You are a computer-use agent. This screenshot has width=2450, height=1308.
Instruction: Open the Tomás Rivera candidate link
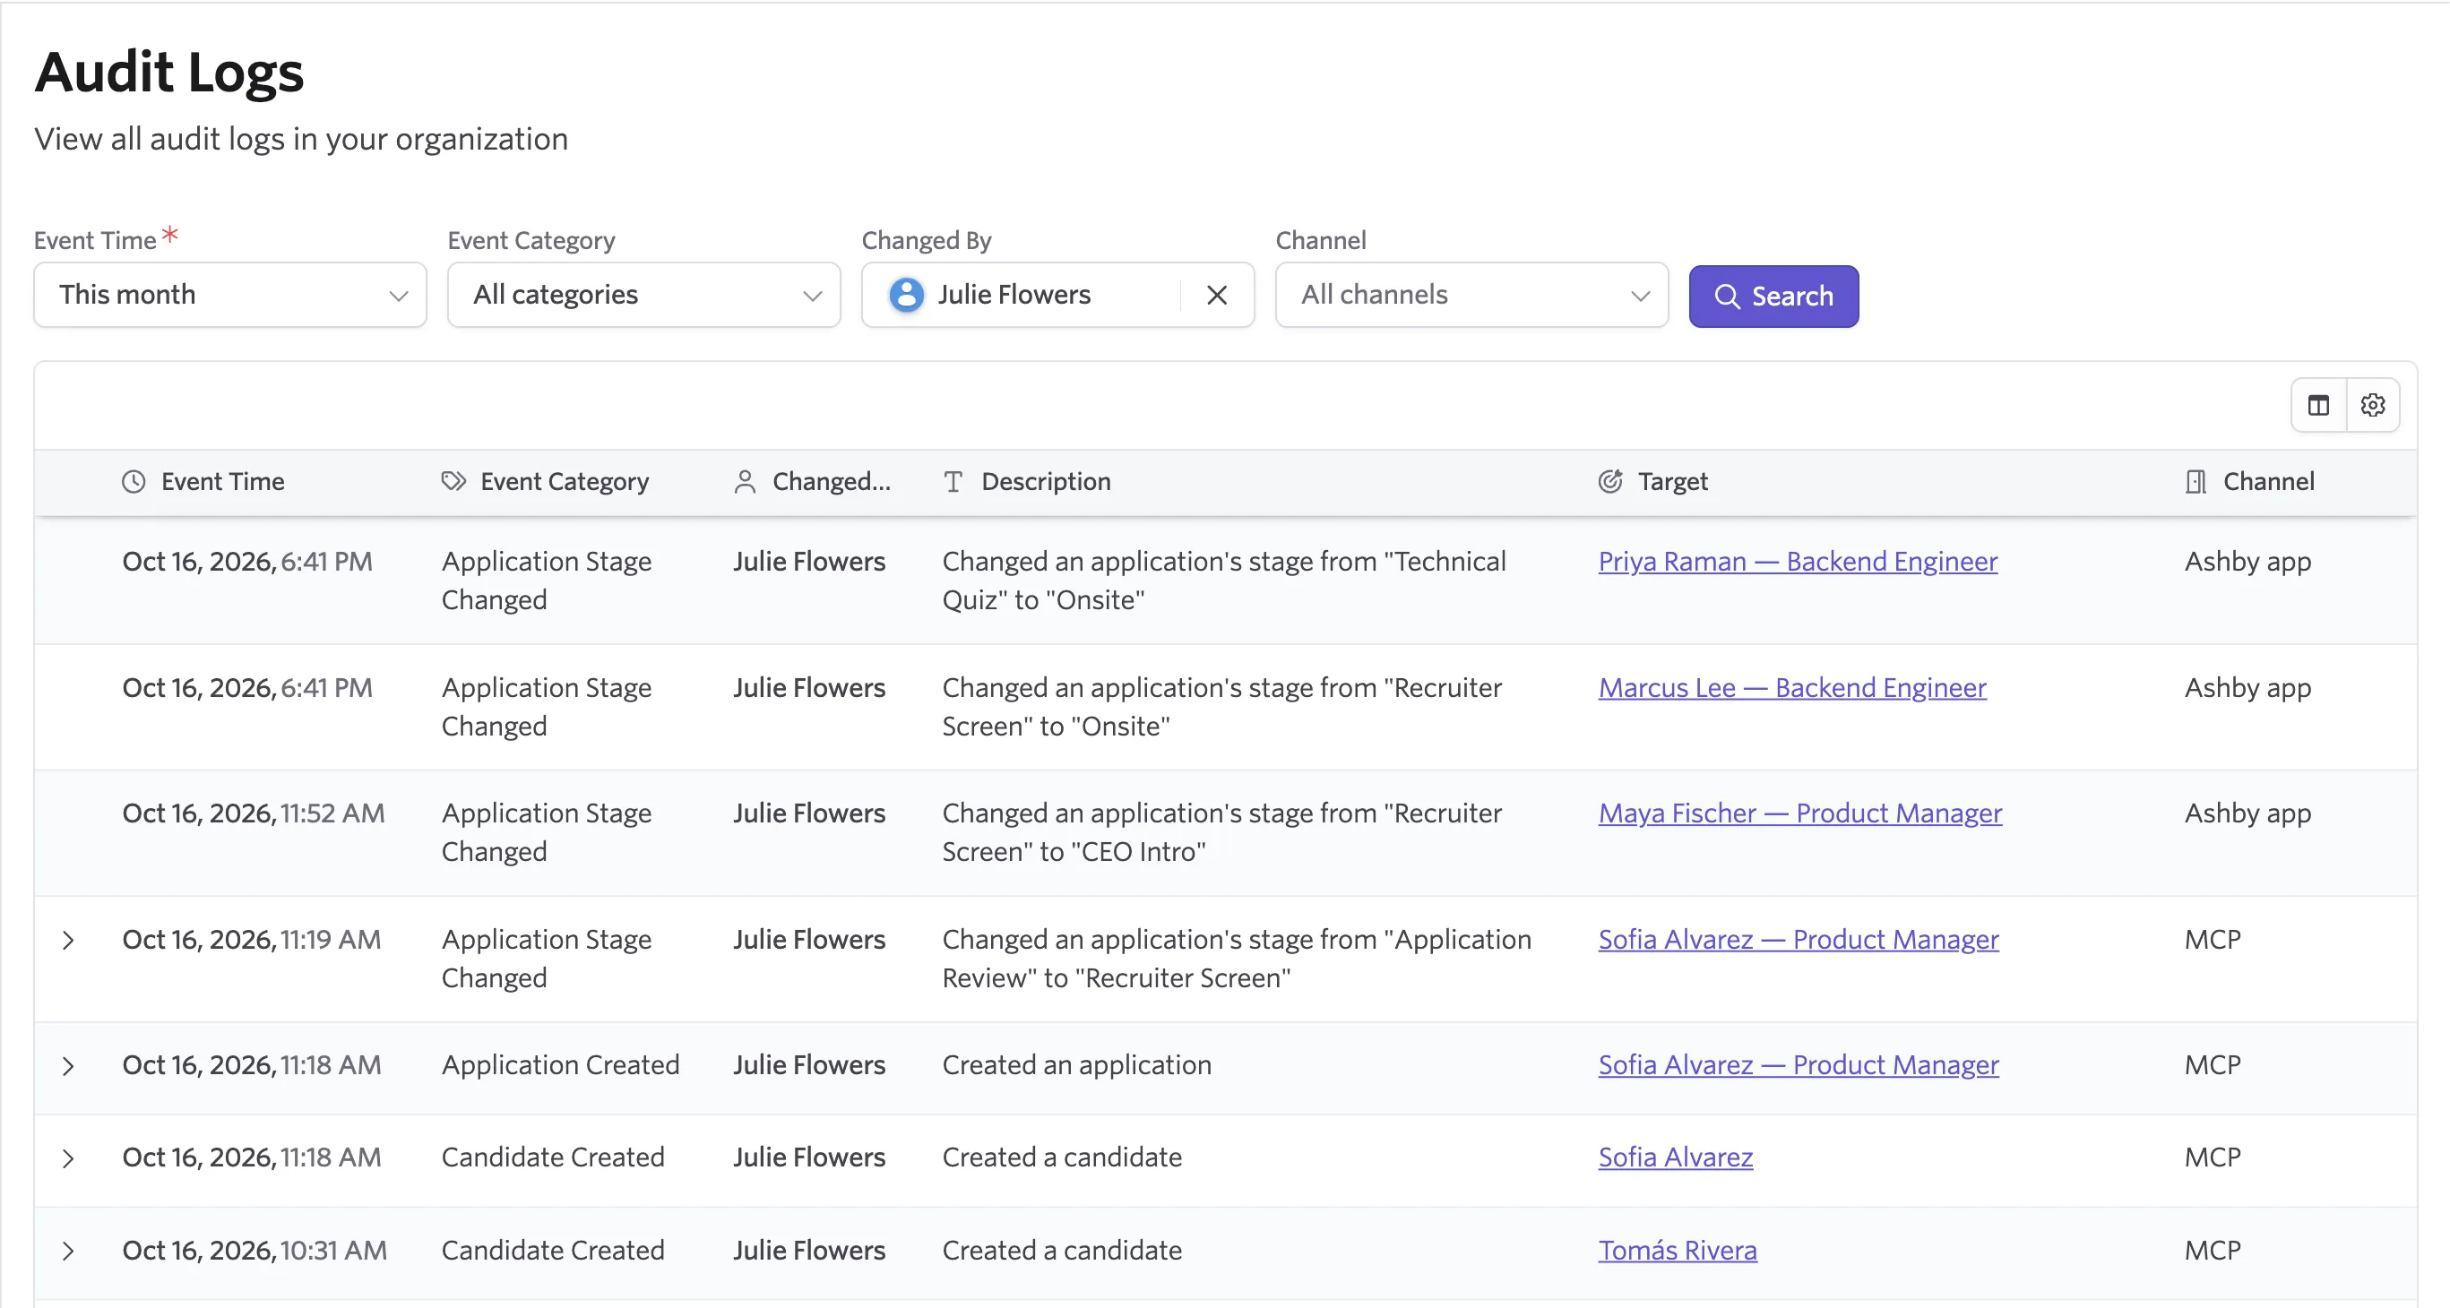tap(1677, 1251)
